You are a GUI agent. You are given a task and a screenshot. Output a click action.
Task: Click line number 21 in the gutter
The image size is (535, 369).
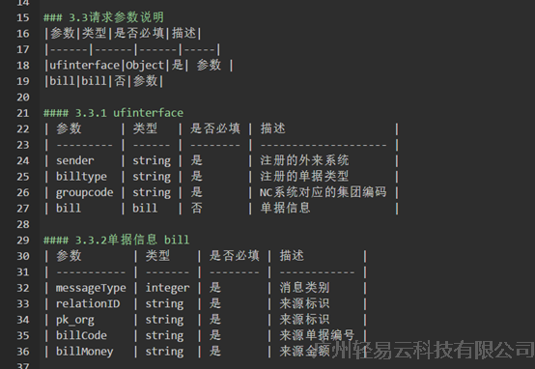[23, 113]
